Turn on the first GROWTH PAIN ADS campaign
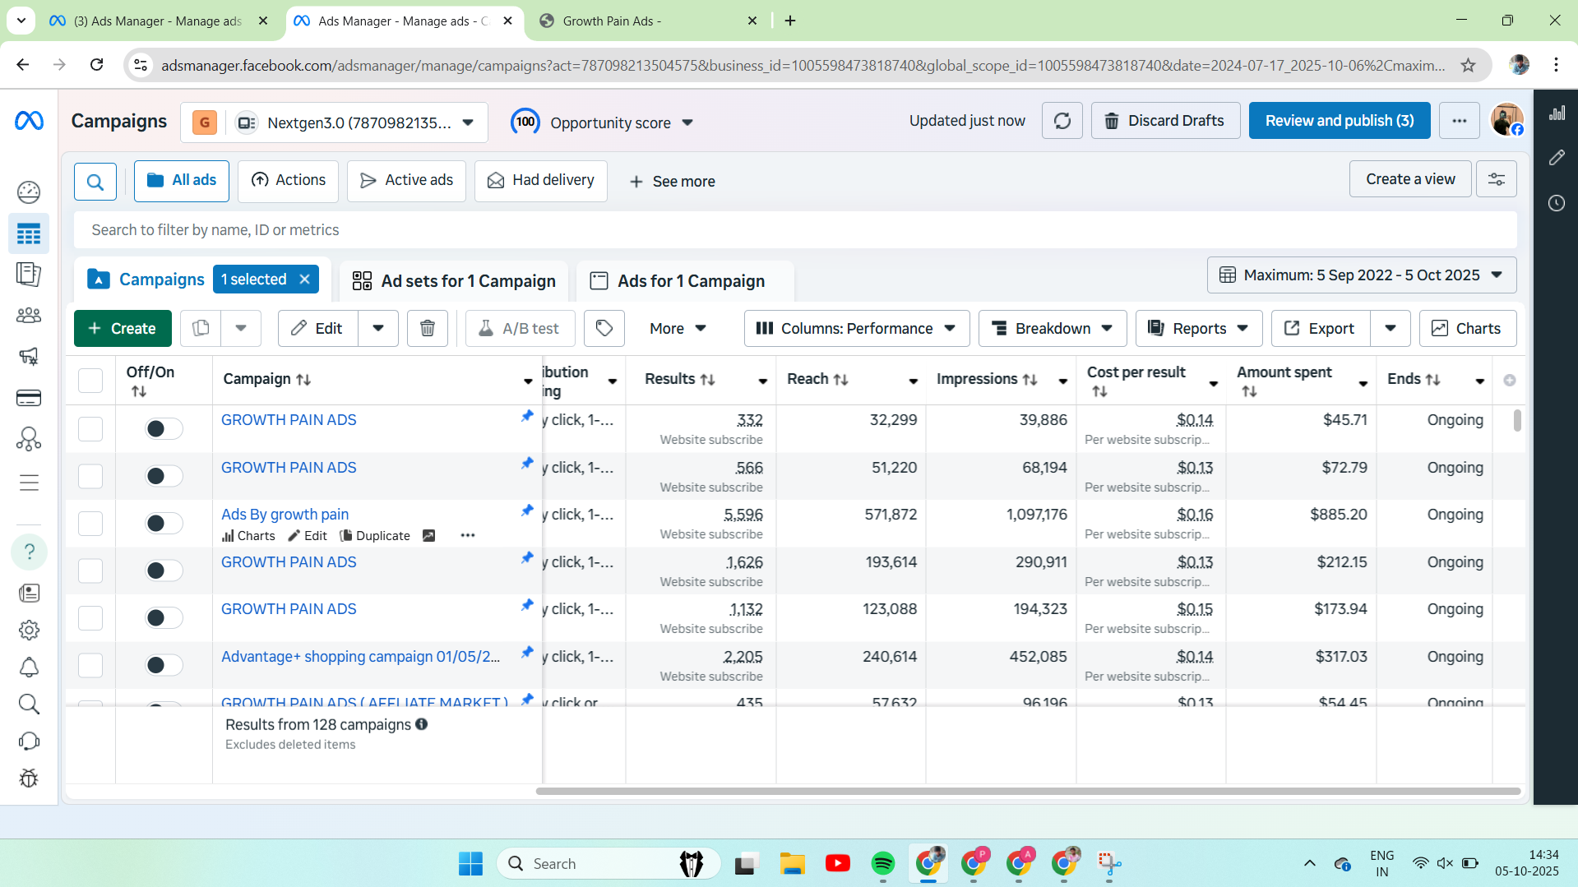This screenshot has width=1578, height=887. tap(162, 428)
